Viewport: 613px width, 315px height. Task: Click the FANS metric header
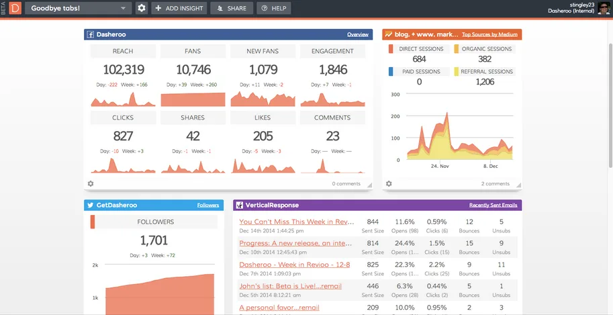tap(193, 51)
